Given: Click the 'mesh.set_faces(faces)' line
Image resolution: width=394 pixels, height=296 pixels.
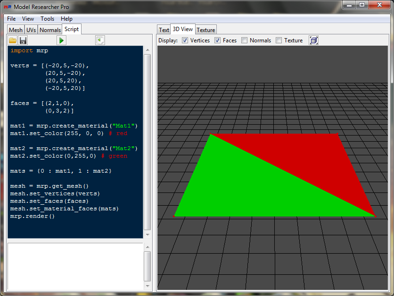Looking at the screenshot, I should click(49, 201).
